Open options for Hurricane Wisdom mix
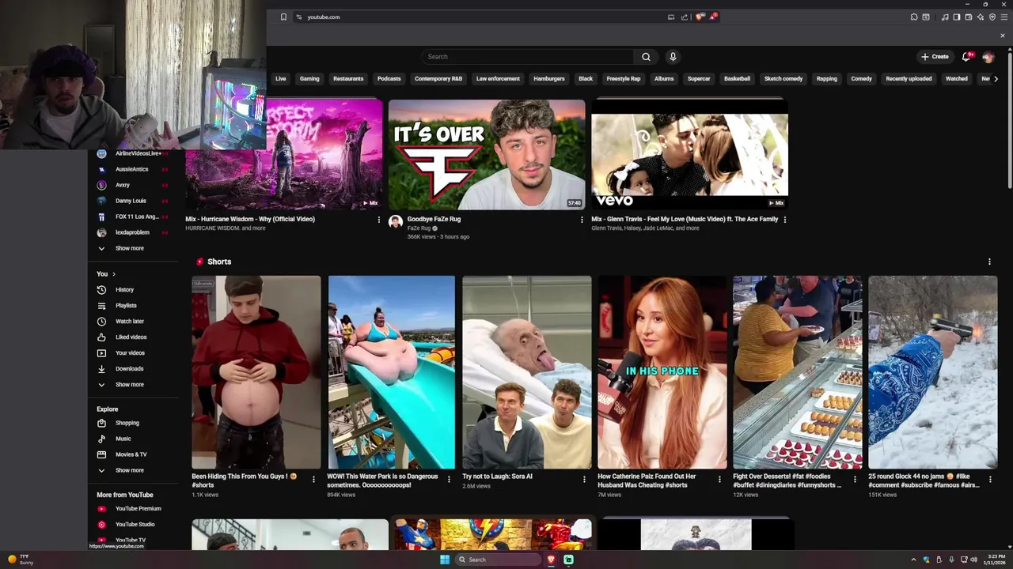Image resolution: width=1013 pixels, height=569 pixels. (x=378, y=220)
